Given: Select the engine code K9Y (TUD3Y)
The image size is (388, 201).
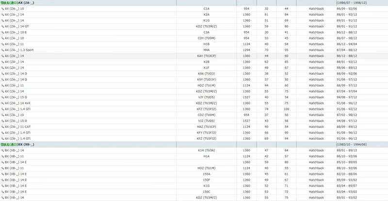Looking at the screenshot, I should [207, 80].
